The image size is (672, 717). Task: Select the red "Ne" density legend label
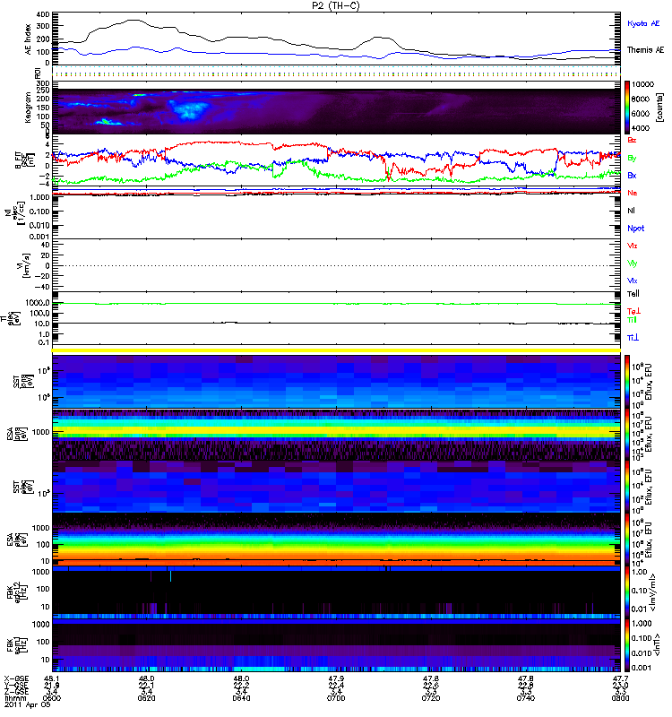coord(633,193)
